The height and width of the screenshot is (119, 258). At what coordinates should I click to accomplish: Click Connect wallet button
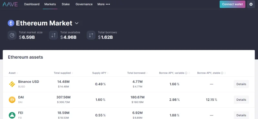(232, 4)
